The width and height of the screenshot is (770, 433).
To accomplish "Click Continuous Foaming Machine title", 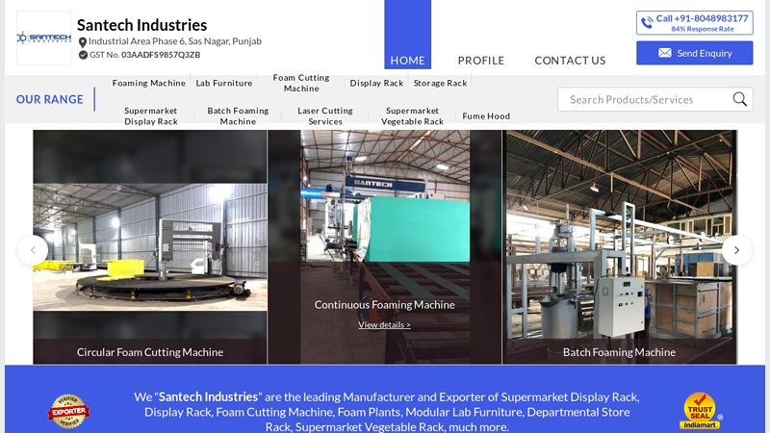I will [x=384, y=304].
